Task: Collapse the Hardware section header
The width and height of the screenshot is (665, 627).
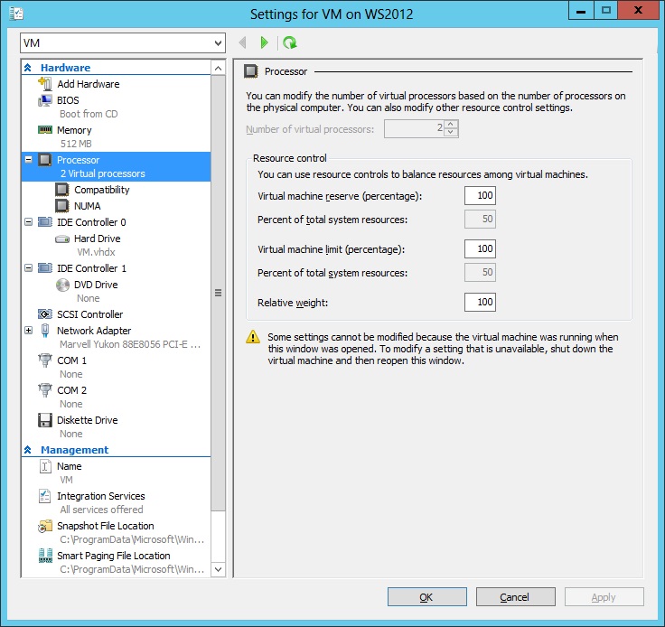Action: 28,68
